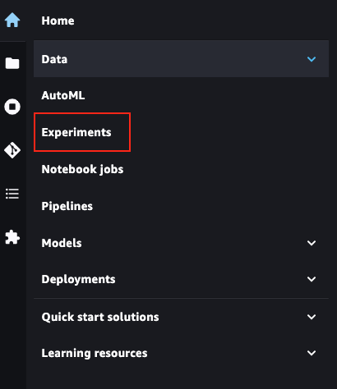This screenshot has width=337, height=389.
Task: Select the Home menu label
Action: point(58,21)
